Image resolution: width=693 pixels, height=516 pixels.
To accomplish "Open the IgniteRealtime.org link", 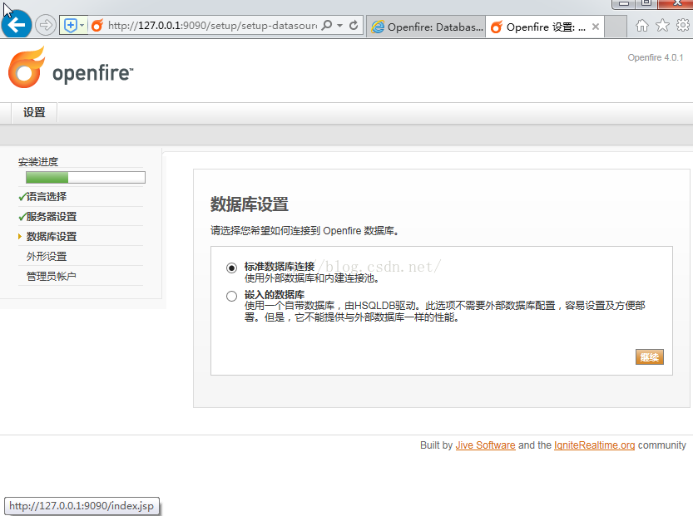I will [595, 445].
